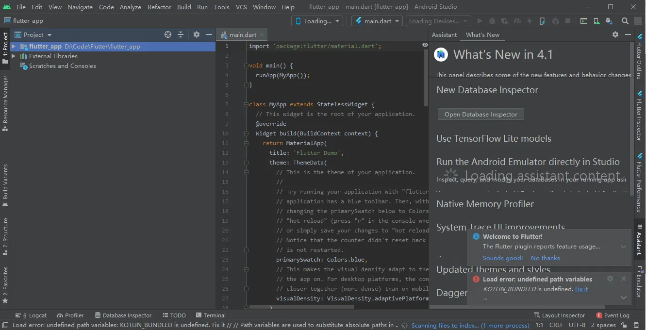Open the main.dart run configuration dropdown
The image size is (646, 330).
(x=377, y=21)
